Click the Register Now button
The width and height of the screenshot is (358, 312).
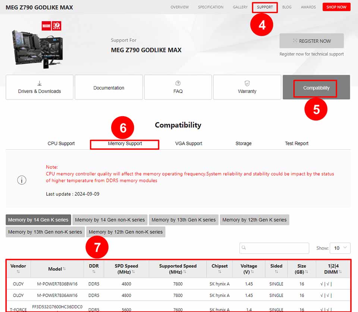(311, 41)
